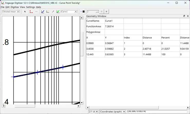Click the rightmost disabled toolbar button
The image size is (190, 114).
106,12
